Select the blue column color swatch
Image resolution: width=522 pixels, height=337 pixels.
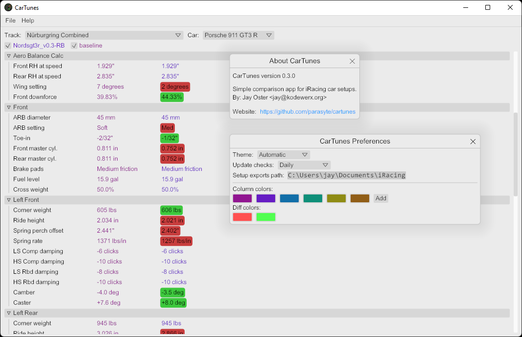point(289,198)
